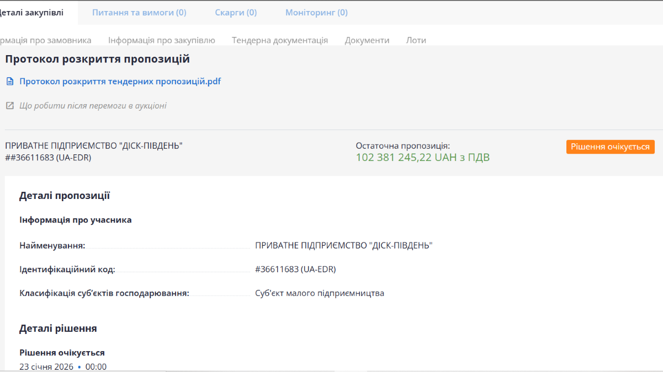663x372 pixels.
Task: Click the Суб'єкт малого підприємництва value
Action: pos(319,293)
